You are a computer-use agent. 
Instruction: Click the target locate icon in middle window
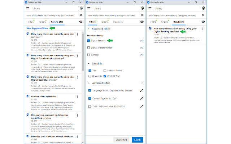pyautogui.click(x=142, y=8)
